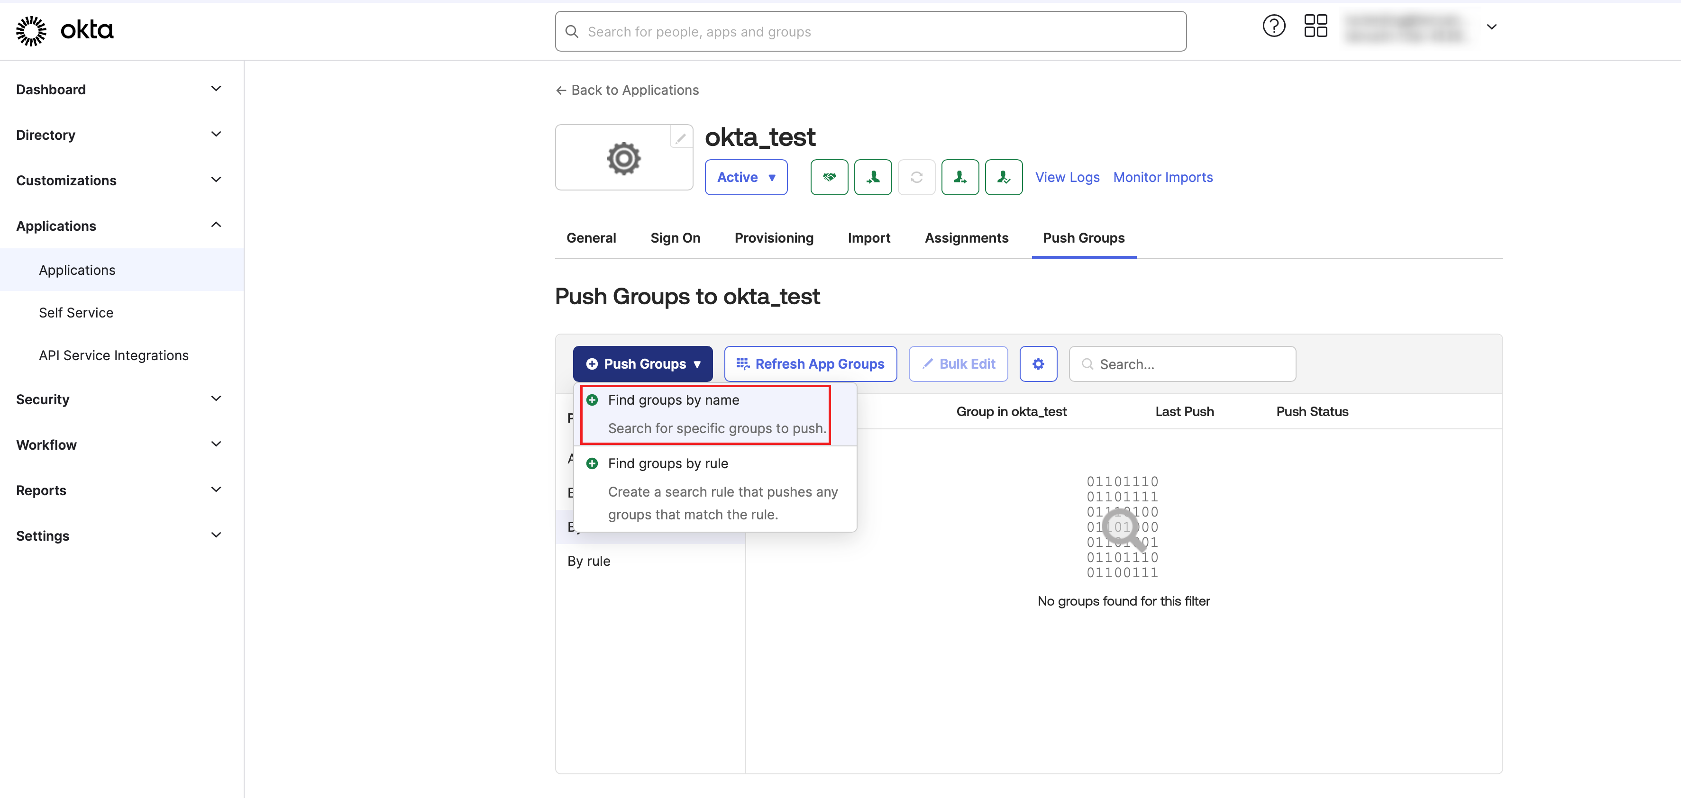Screen dimensions: 1681x798
Task: Click the handshake icon button
Action: pyautogui.click(x=829, y=178)
